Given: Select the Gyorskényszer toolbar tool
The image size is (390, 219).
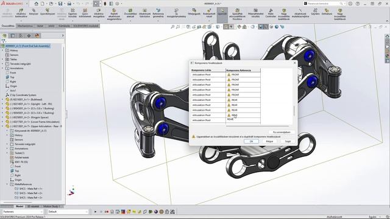Looking at the screenshot, I should [x=48, y=12].
